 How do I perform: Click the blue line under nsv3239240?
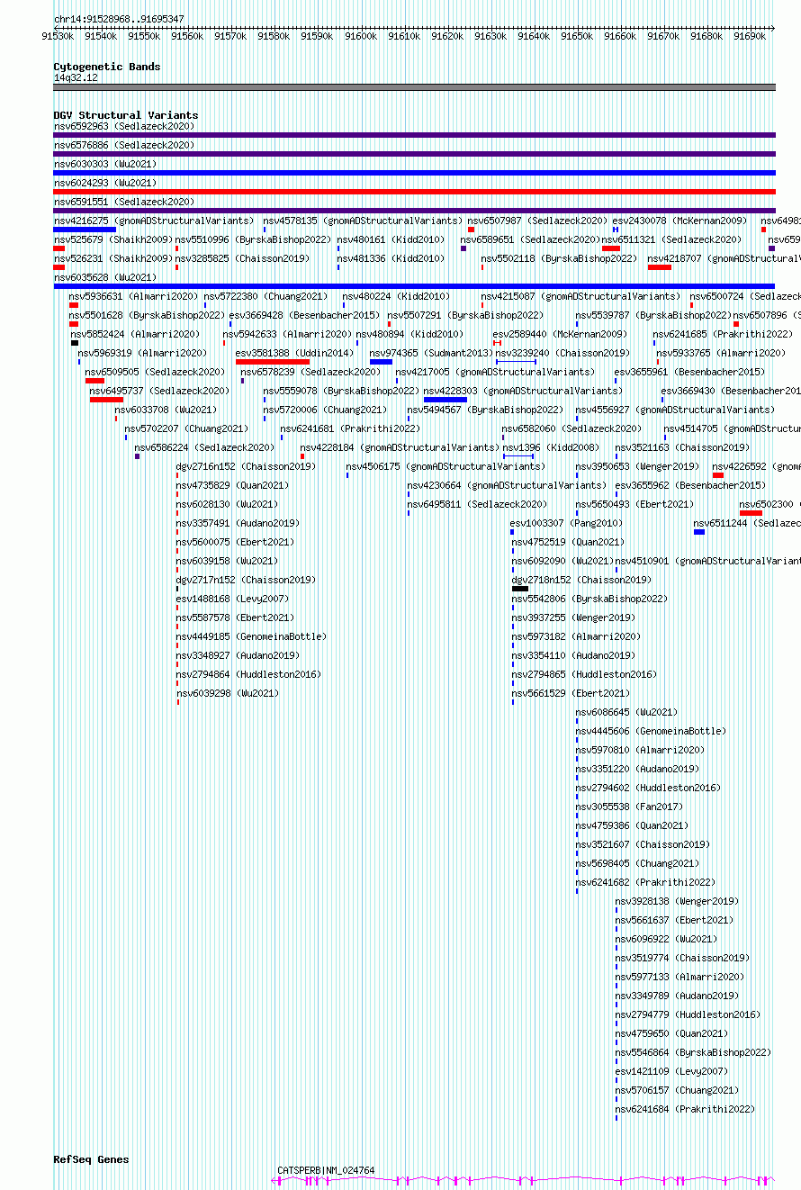coord(516,362)
